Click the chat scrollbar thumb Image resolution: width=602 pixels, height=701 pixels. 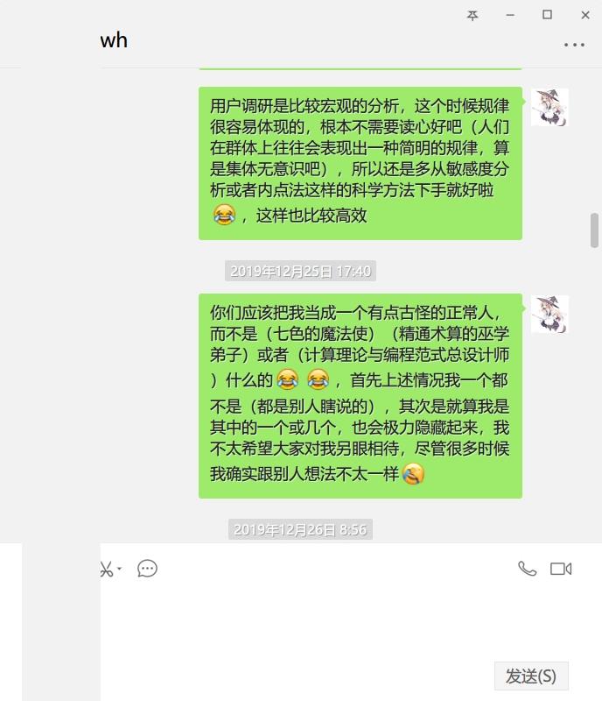(594, 230)
